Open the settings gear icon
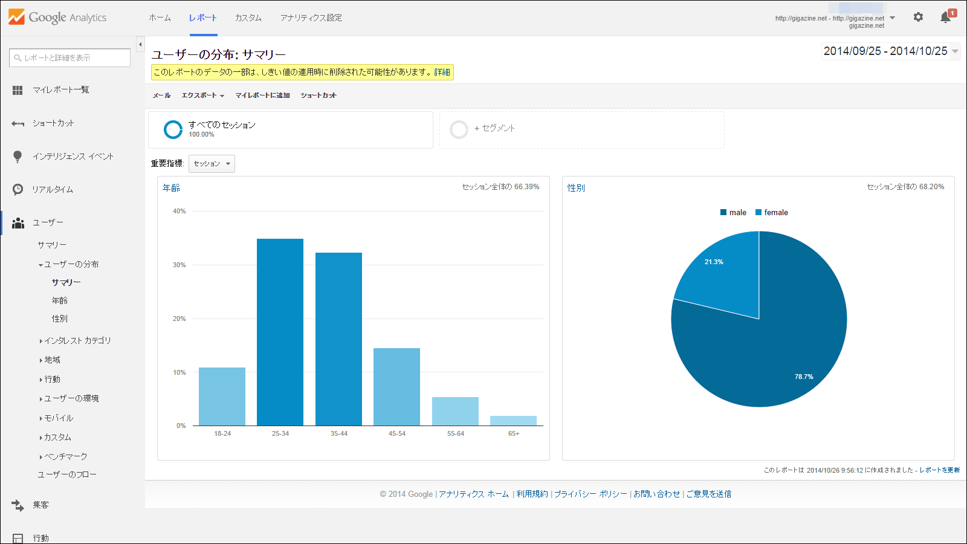 (918, 18)
